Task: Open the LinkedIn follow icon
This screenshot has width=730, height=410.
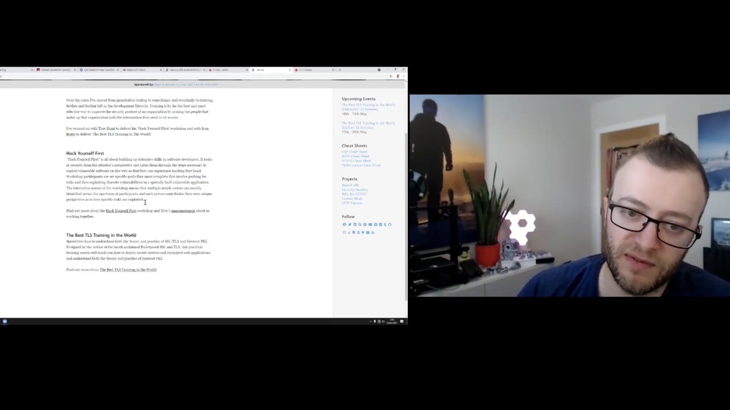Action: [355, 224]
